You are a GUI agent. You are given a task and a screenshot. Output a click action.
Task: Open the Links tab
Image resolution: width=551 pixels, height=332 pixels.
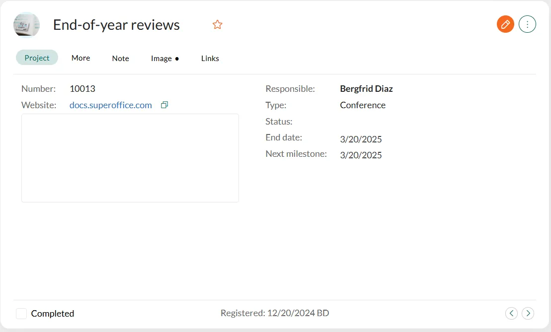click(210, 58)
